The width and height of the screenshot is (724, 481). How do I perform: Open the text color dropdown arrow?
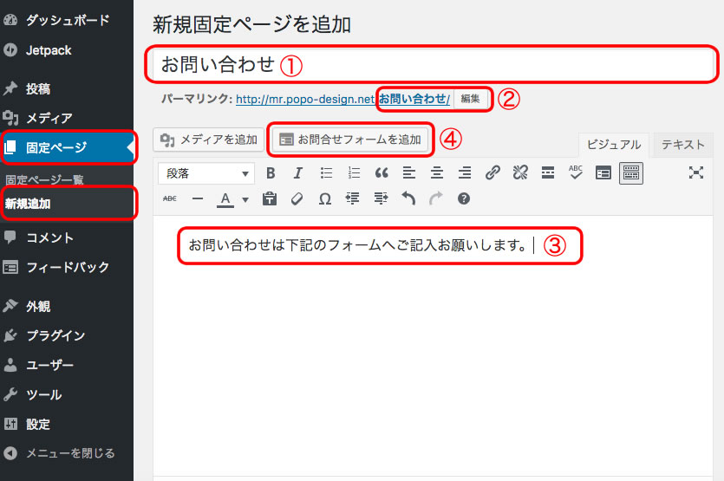(245, 199)
